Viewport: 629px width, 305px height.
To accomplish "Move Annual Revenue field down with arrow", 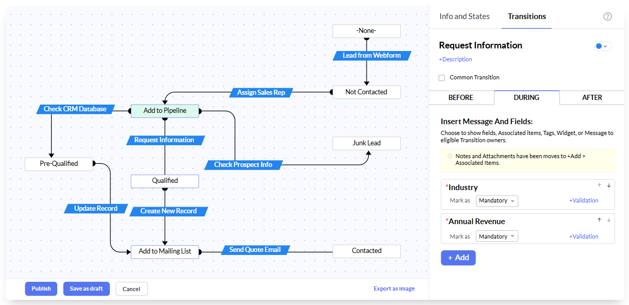I will click(x=608, y=219).
